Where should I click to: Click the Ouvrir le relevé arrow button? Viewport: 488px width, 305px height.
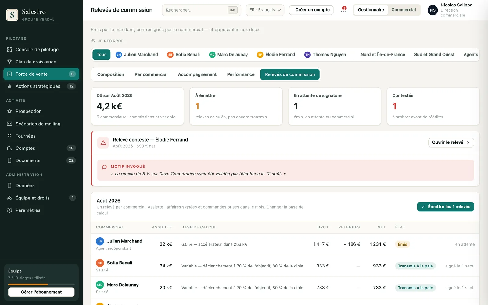pos(451,142)
